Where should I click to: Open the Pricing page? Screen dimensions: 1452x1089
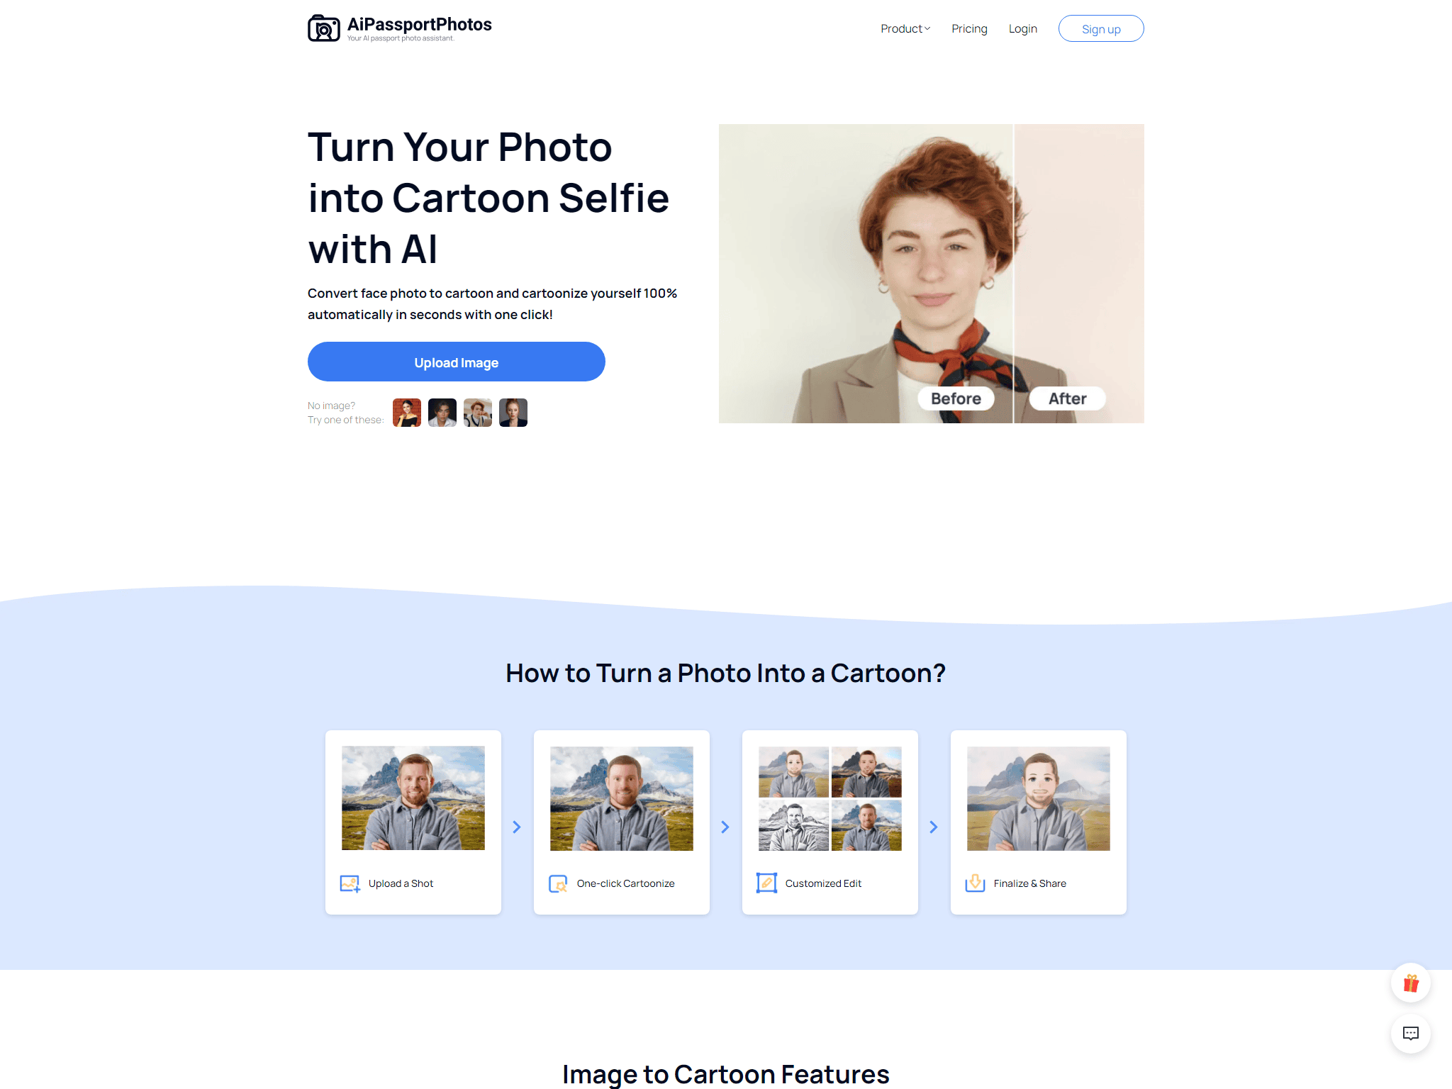click(x=969, y=28)
